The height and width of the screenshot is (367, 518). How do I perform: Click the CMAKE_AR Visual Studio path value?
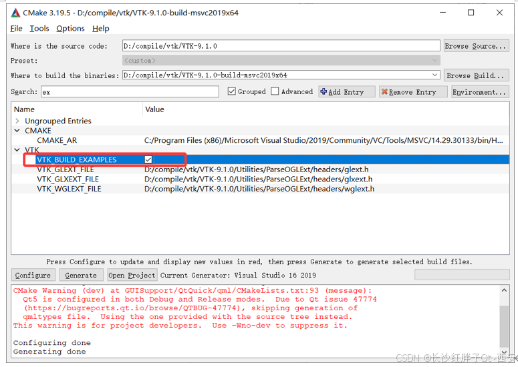pos(323,141)
